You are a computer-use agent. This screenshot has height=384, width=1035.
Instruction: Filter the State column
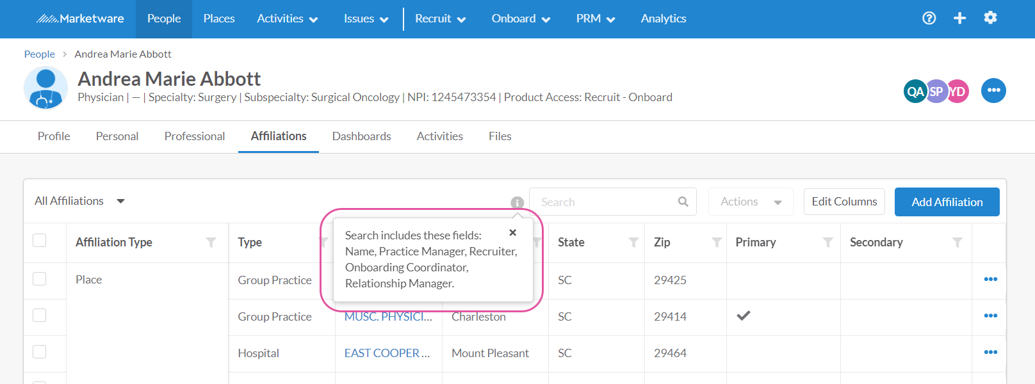click(x=633, y=242)
